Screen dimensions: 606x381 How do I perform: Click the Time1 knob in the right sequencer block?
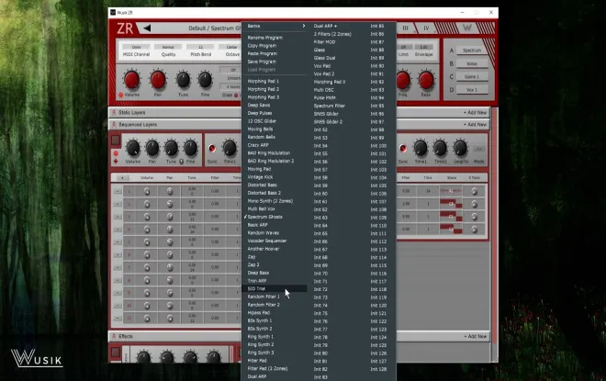[x=421, y=148]
